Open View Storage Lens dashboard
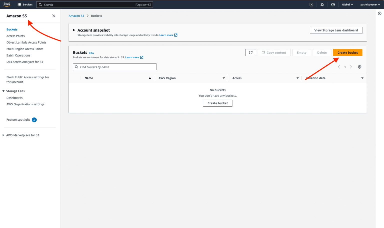 [336, 30]
